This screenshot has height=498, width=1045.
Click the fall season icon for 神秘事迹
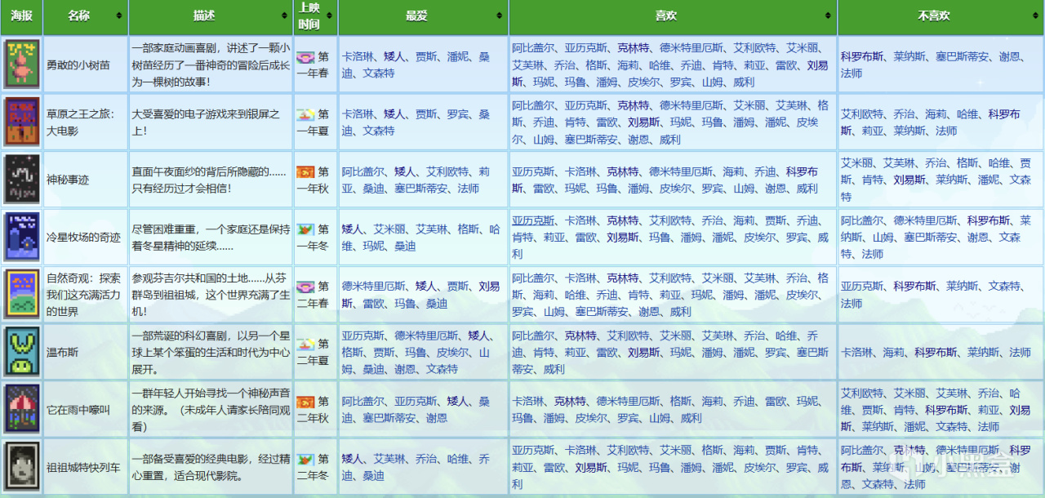pyautogui.click(x=305, y=172)
